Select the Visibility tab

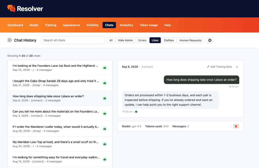point(92,25)
